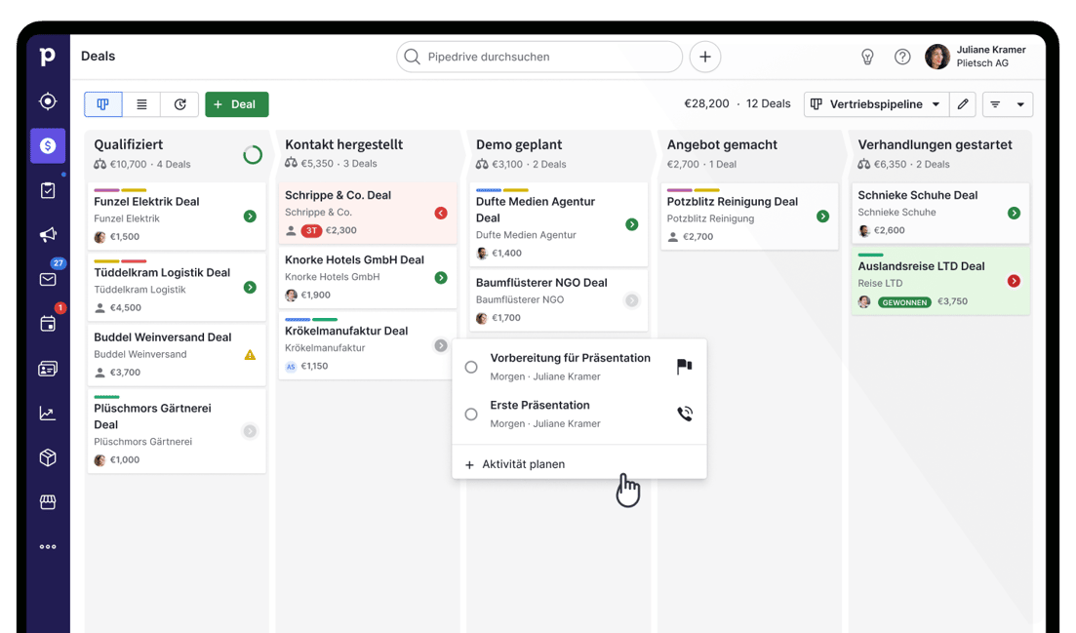Open the Mail inbox icon

[48, 279]
